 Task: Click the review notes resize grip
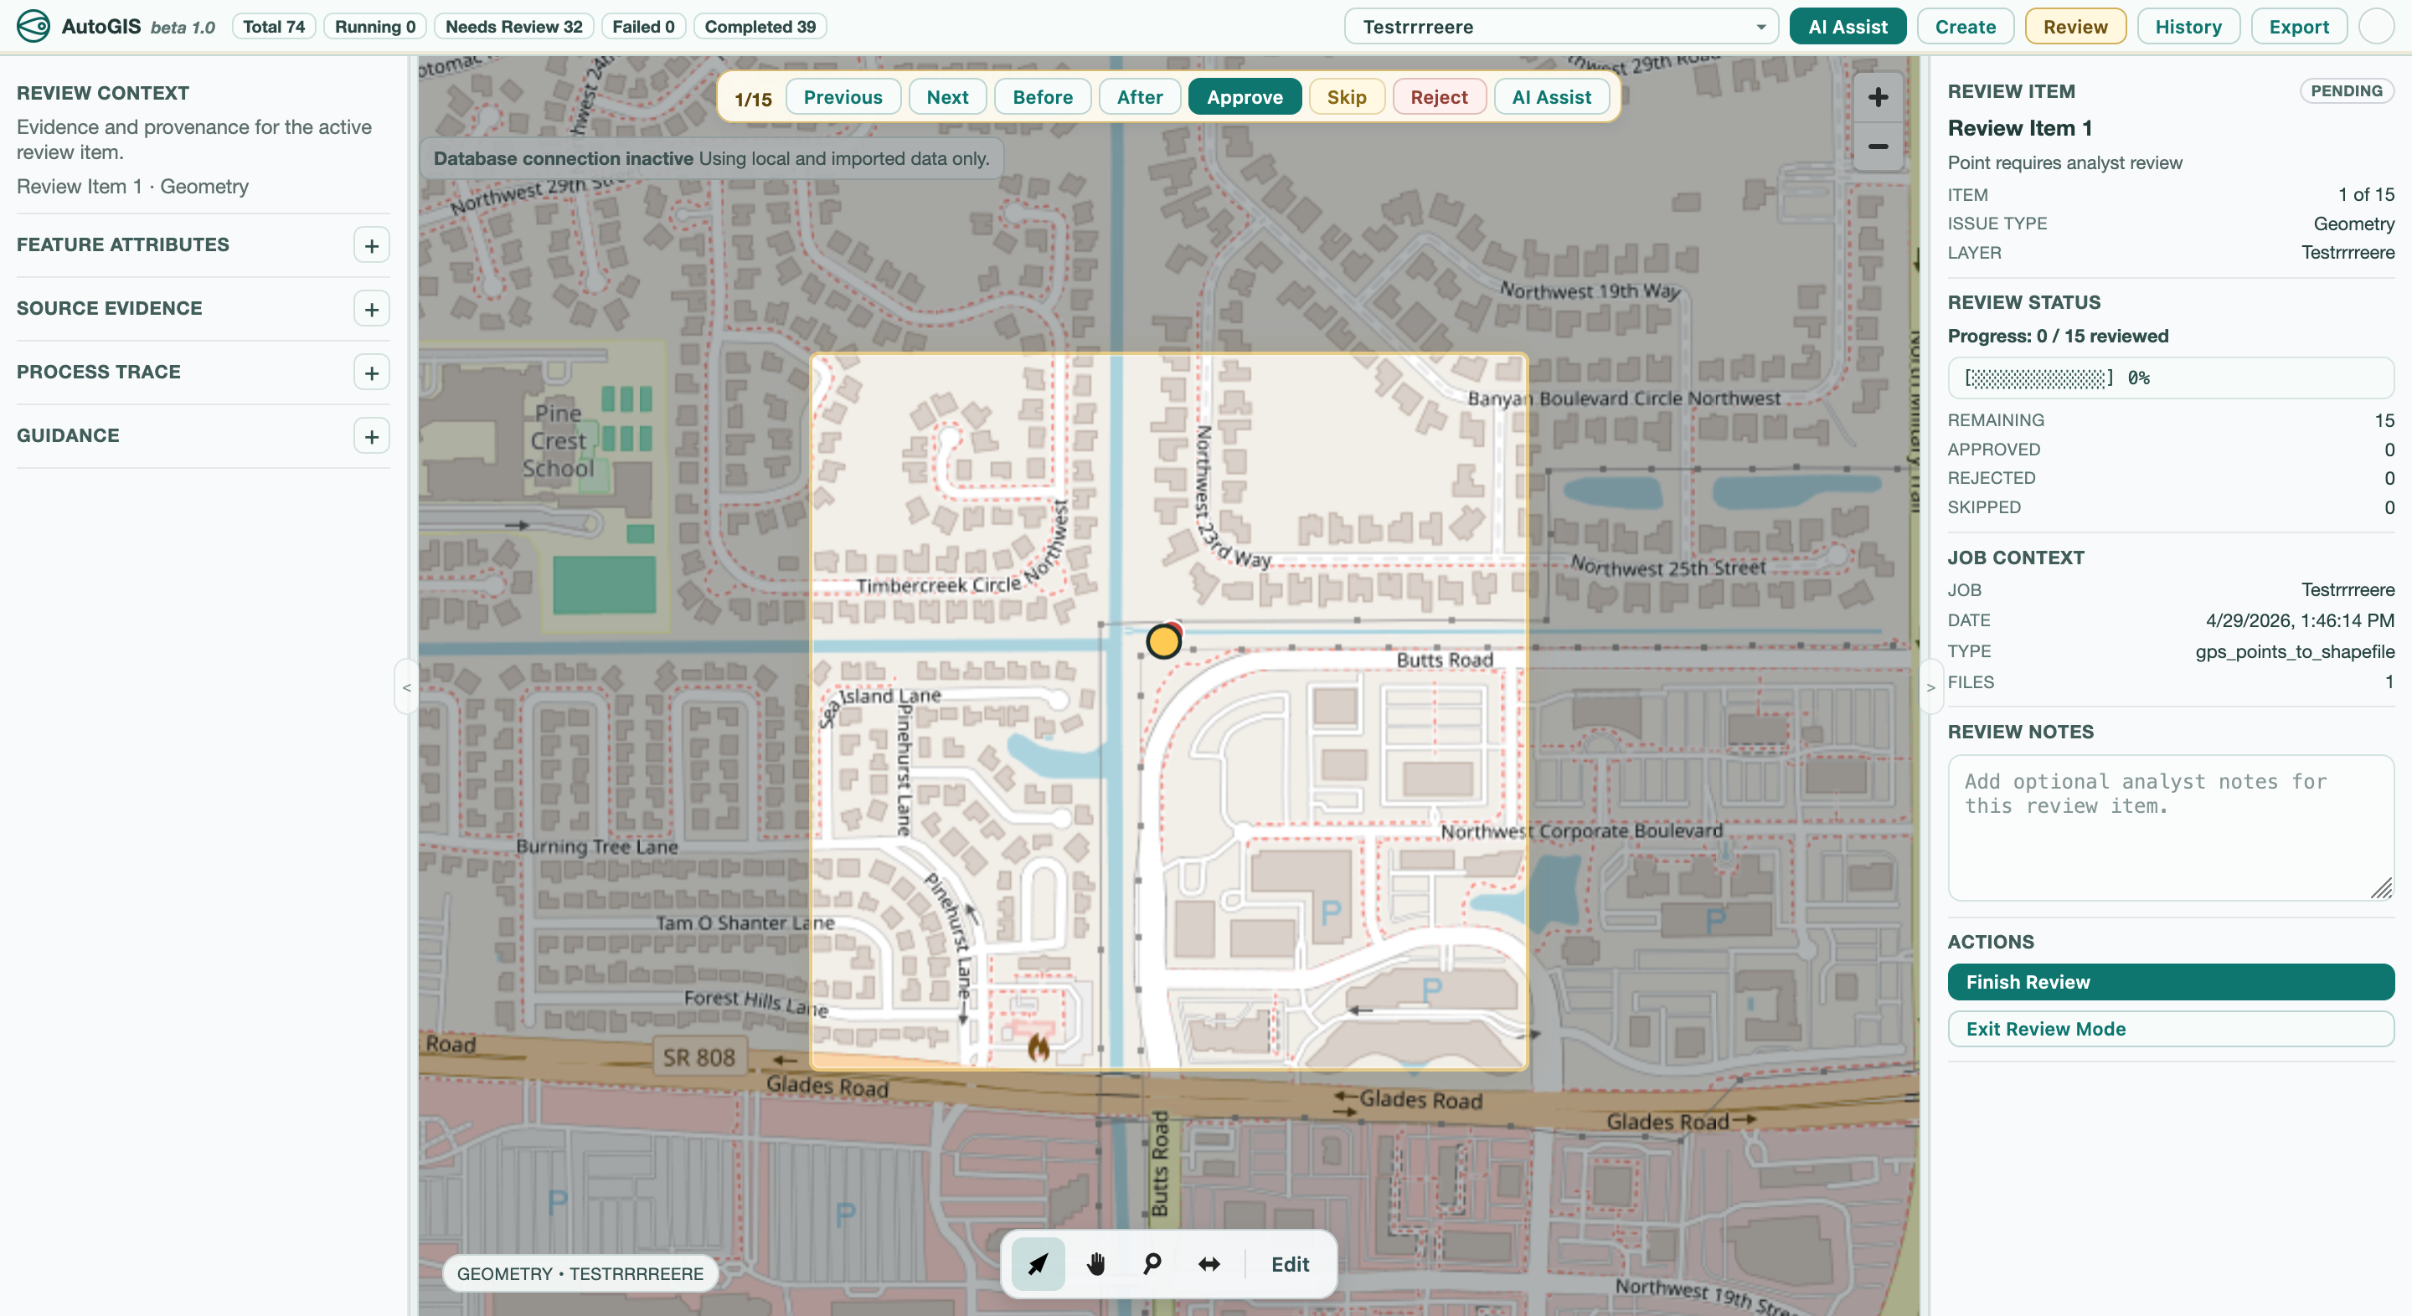point(2381,888)
